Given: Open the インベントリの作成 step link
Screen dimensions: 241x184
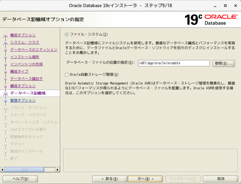Looking at the screenshot, I should point(26,64).
